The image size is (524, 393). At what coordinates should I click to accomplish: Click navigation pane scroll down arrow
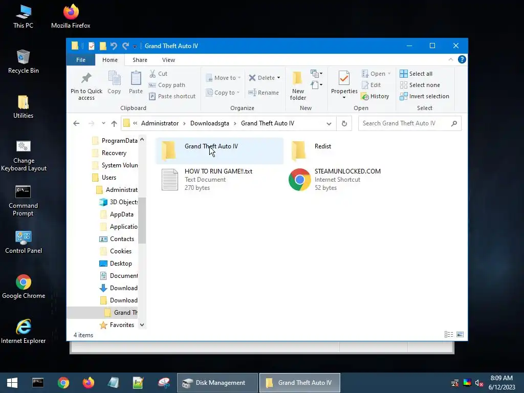click(142, 325)
